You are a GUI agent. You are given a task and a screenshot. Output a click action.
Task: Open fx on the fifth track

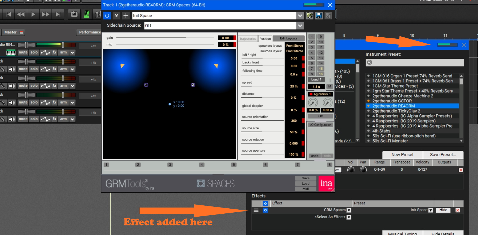[54, 119]
